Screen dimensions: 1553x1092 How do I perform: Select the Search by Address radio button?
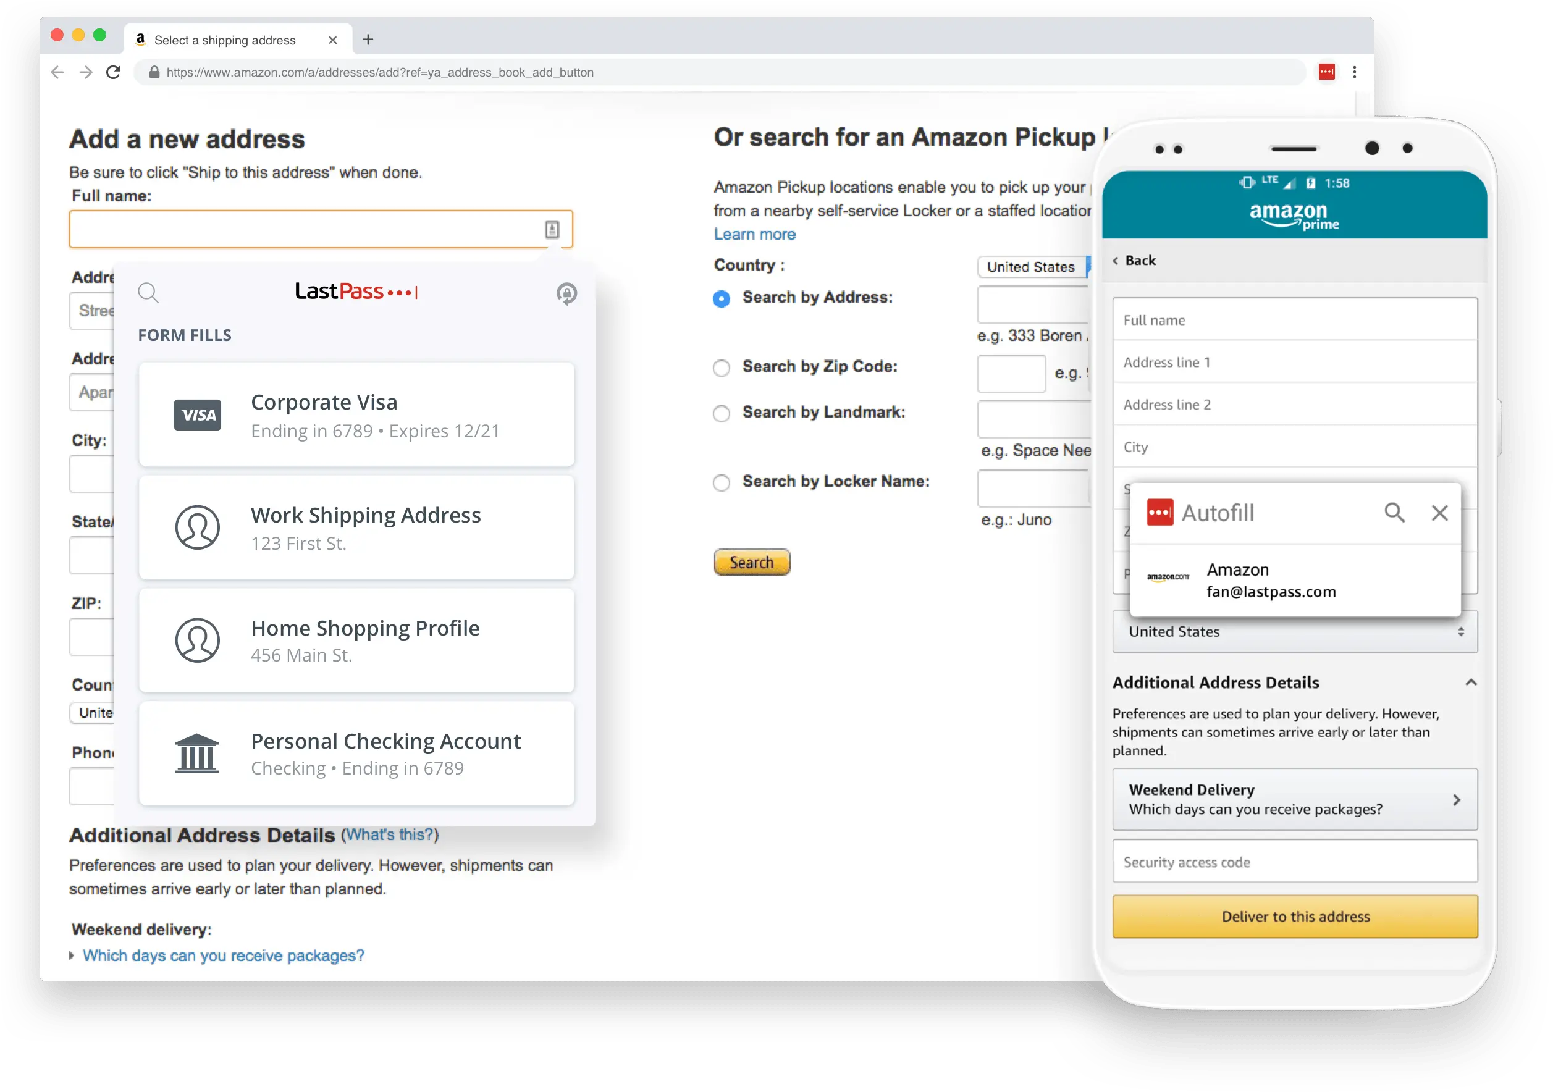coord(721,296)
